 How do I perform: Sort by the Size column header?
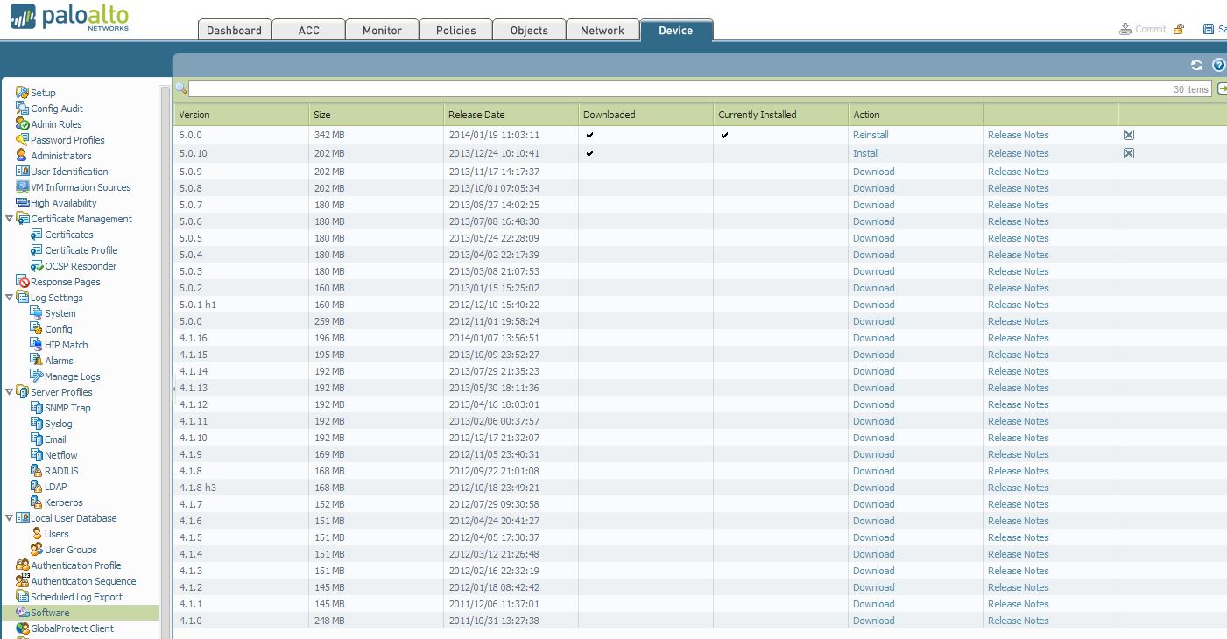click(376, 115)
